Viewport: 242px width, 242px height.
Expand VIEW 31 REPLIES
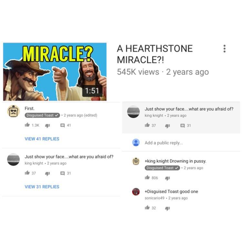tap(42, 187)
